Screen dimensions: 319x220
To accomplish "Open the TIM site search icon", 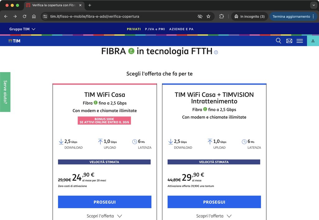I will [x=278, y=41].
